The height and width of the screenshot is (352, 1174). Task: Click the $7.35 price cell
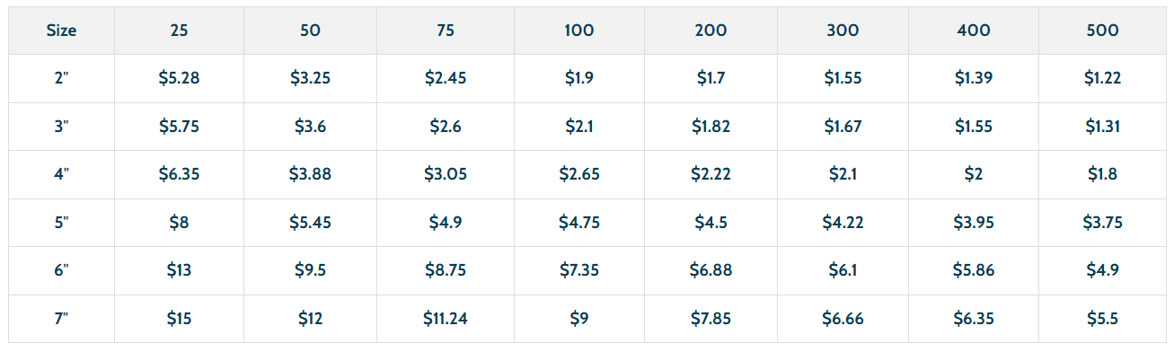[x=578, y=270]
